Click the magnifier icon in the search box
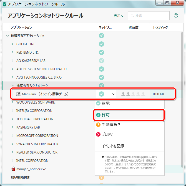186x186 pixels. [x=132, y=16]
